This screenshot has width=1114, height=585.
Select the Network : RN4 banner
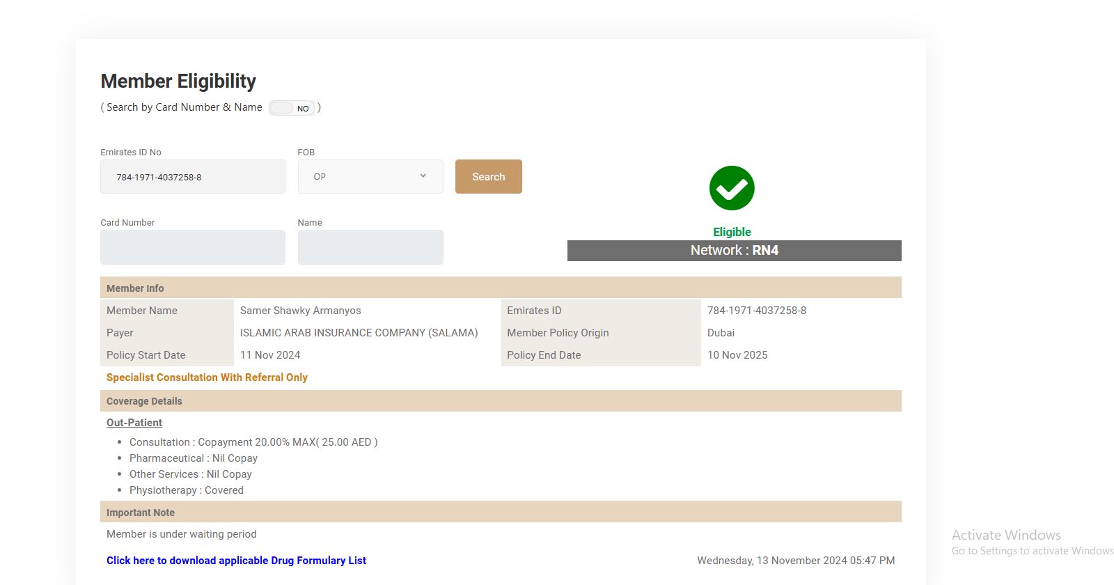point(735,251)
